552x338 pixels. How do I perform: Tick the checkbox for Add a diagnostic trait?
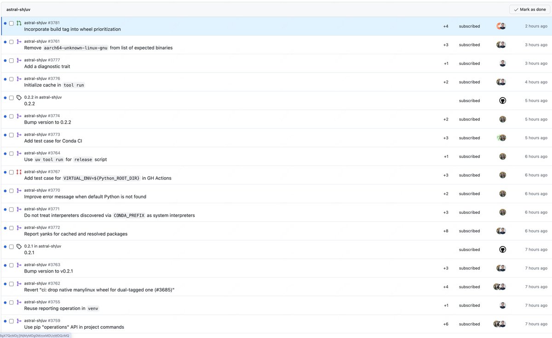pyautogui.click(x=11, y=60)
